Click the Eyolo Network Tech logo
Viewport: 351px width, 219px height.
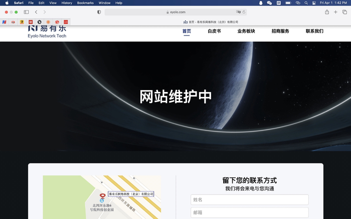click(47, 31)
